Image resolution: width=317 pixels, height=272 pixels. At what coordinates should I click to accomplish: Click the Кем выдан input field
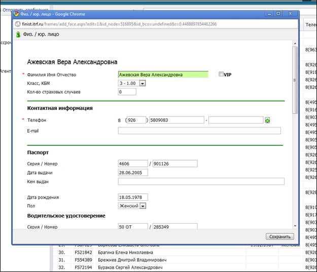201,182
